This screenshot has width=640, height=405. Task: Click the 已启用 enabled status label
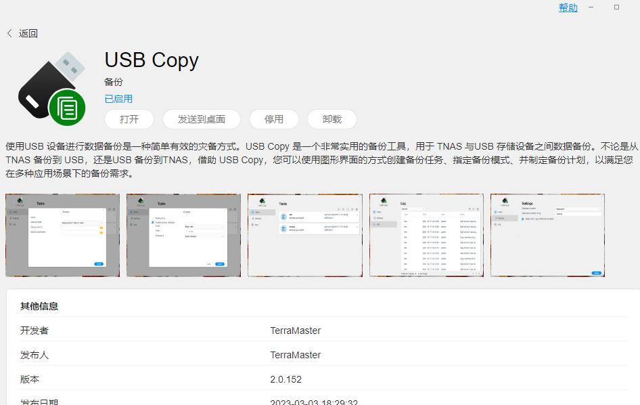click(118, 98)
